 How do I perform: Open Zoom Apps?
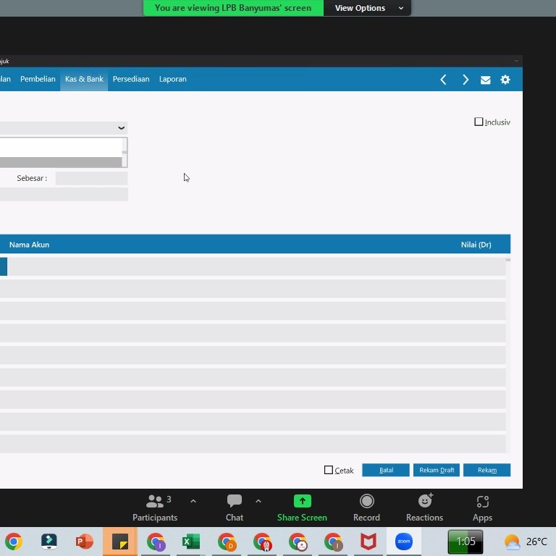click(x=482, y=507)
